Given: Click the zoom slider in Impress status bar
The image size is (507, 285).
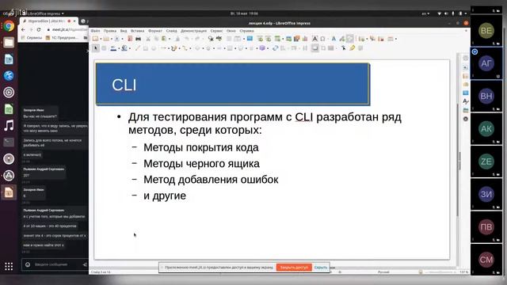Looking at the screenshot, I should pos(440,272).
